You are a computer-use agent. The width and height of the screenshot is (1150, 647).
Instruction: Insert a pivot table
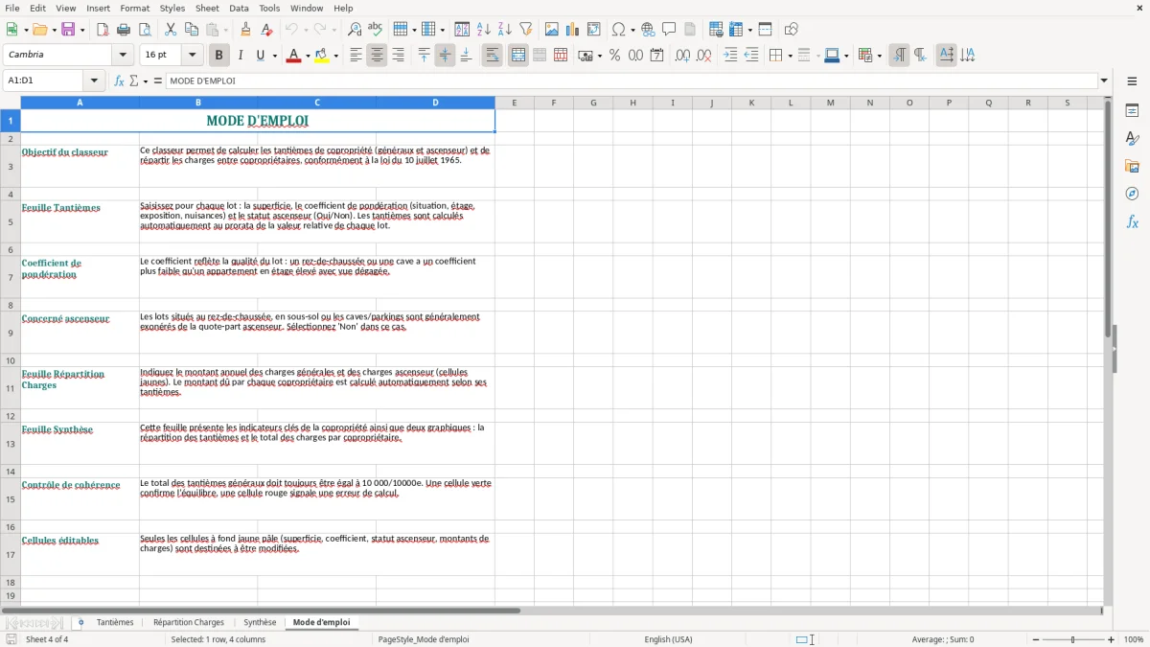point(594,30)
